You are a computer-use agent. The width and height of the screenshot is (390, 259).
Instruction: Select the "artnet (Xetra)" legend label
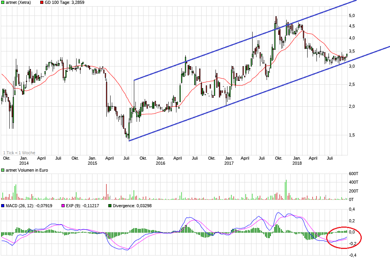pos(19,2)
